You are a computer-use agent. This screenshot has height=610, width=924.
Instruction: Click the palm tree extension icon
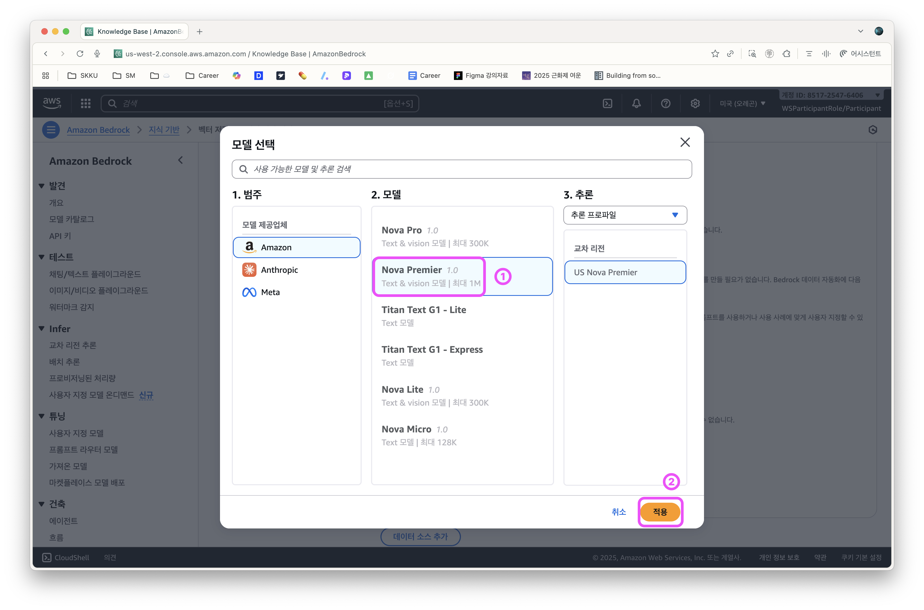[769, 54]
